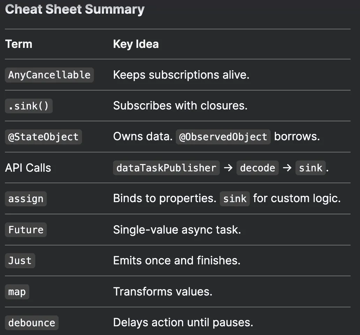Click the "Single-value async task." description
360x335 pixels.
coord(177,230)
